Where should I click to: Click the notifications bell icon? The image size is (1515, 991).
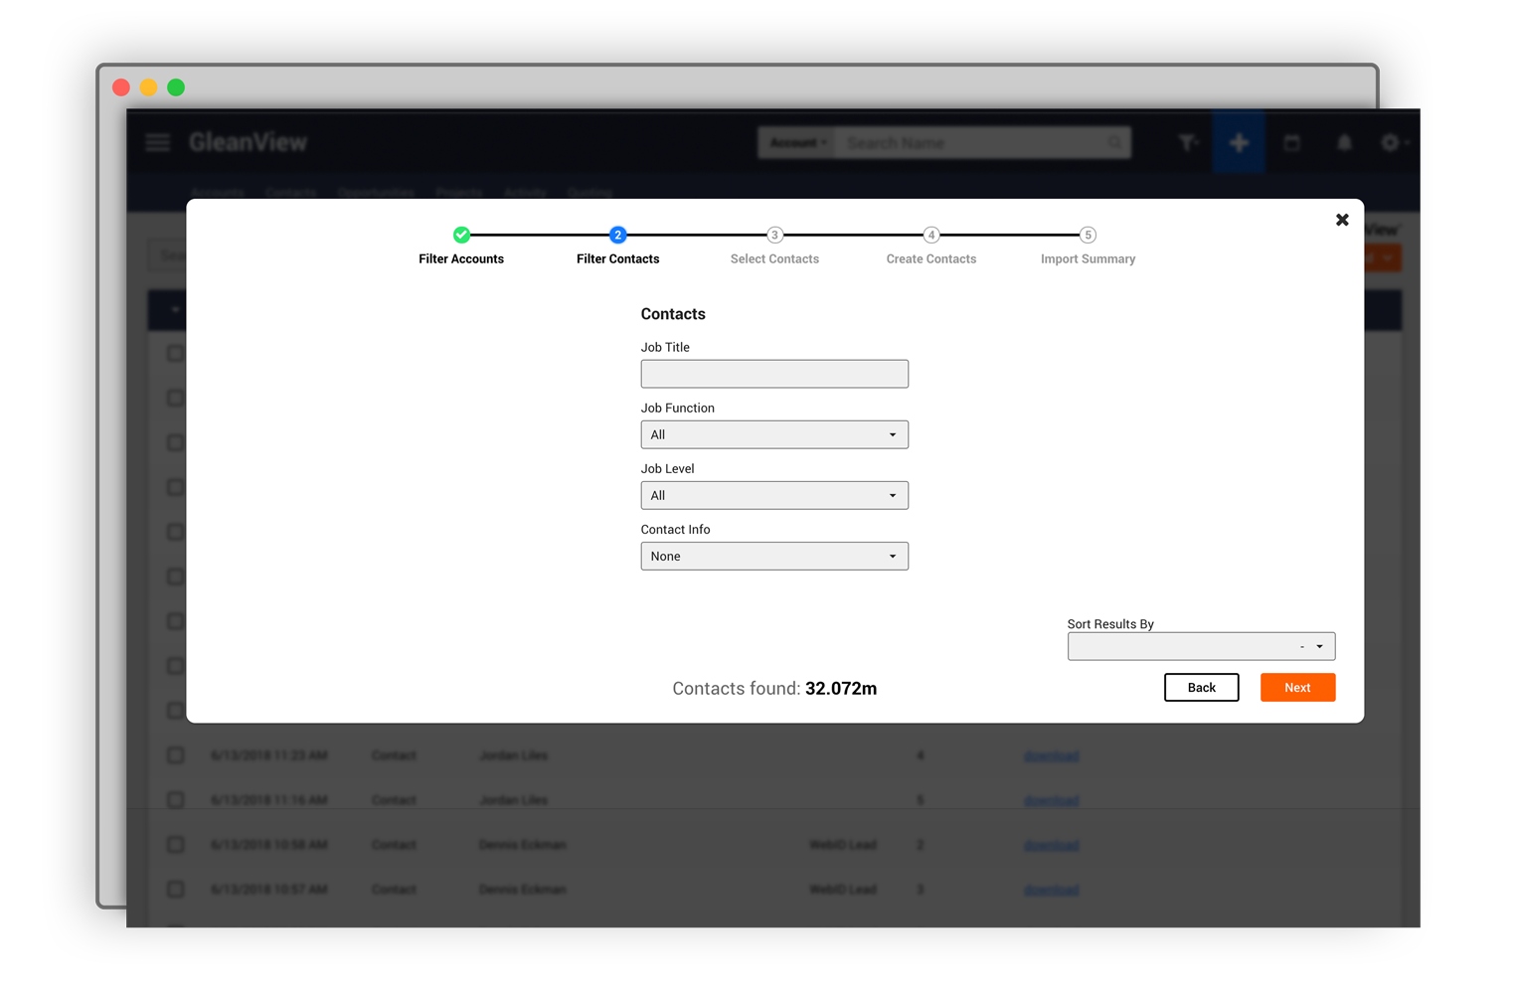1344,143
